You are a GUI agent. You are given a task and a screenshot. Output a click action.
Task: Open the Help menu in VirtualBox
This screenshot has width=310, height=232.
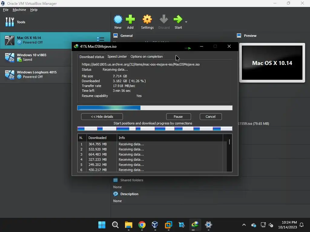point(34,10)
